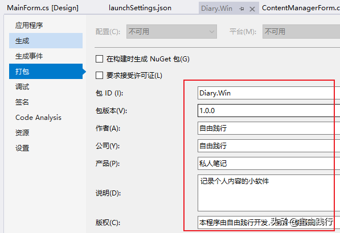This screenshot has height=233, width=340.
Task: Open the 平台 platform dropdown
Action: (x=301, y=32)
